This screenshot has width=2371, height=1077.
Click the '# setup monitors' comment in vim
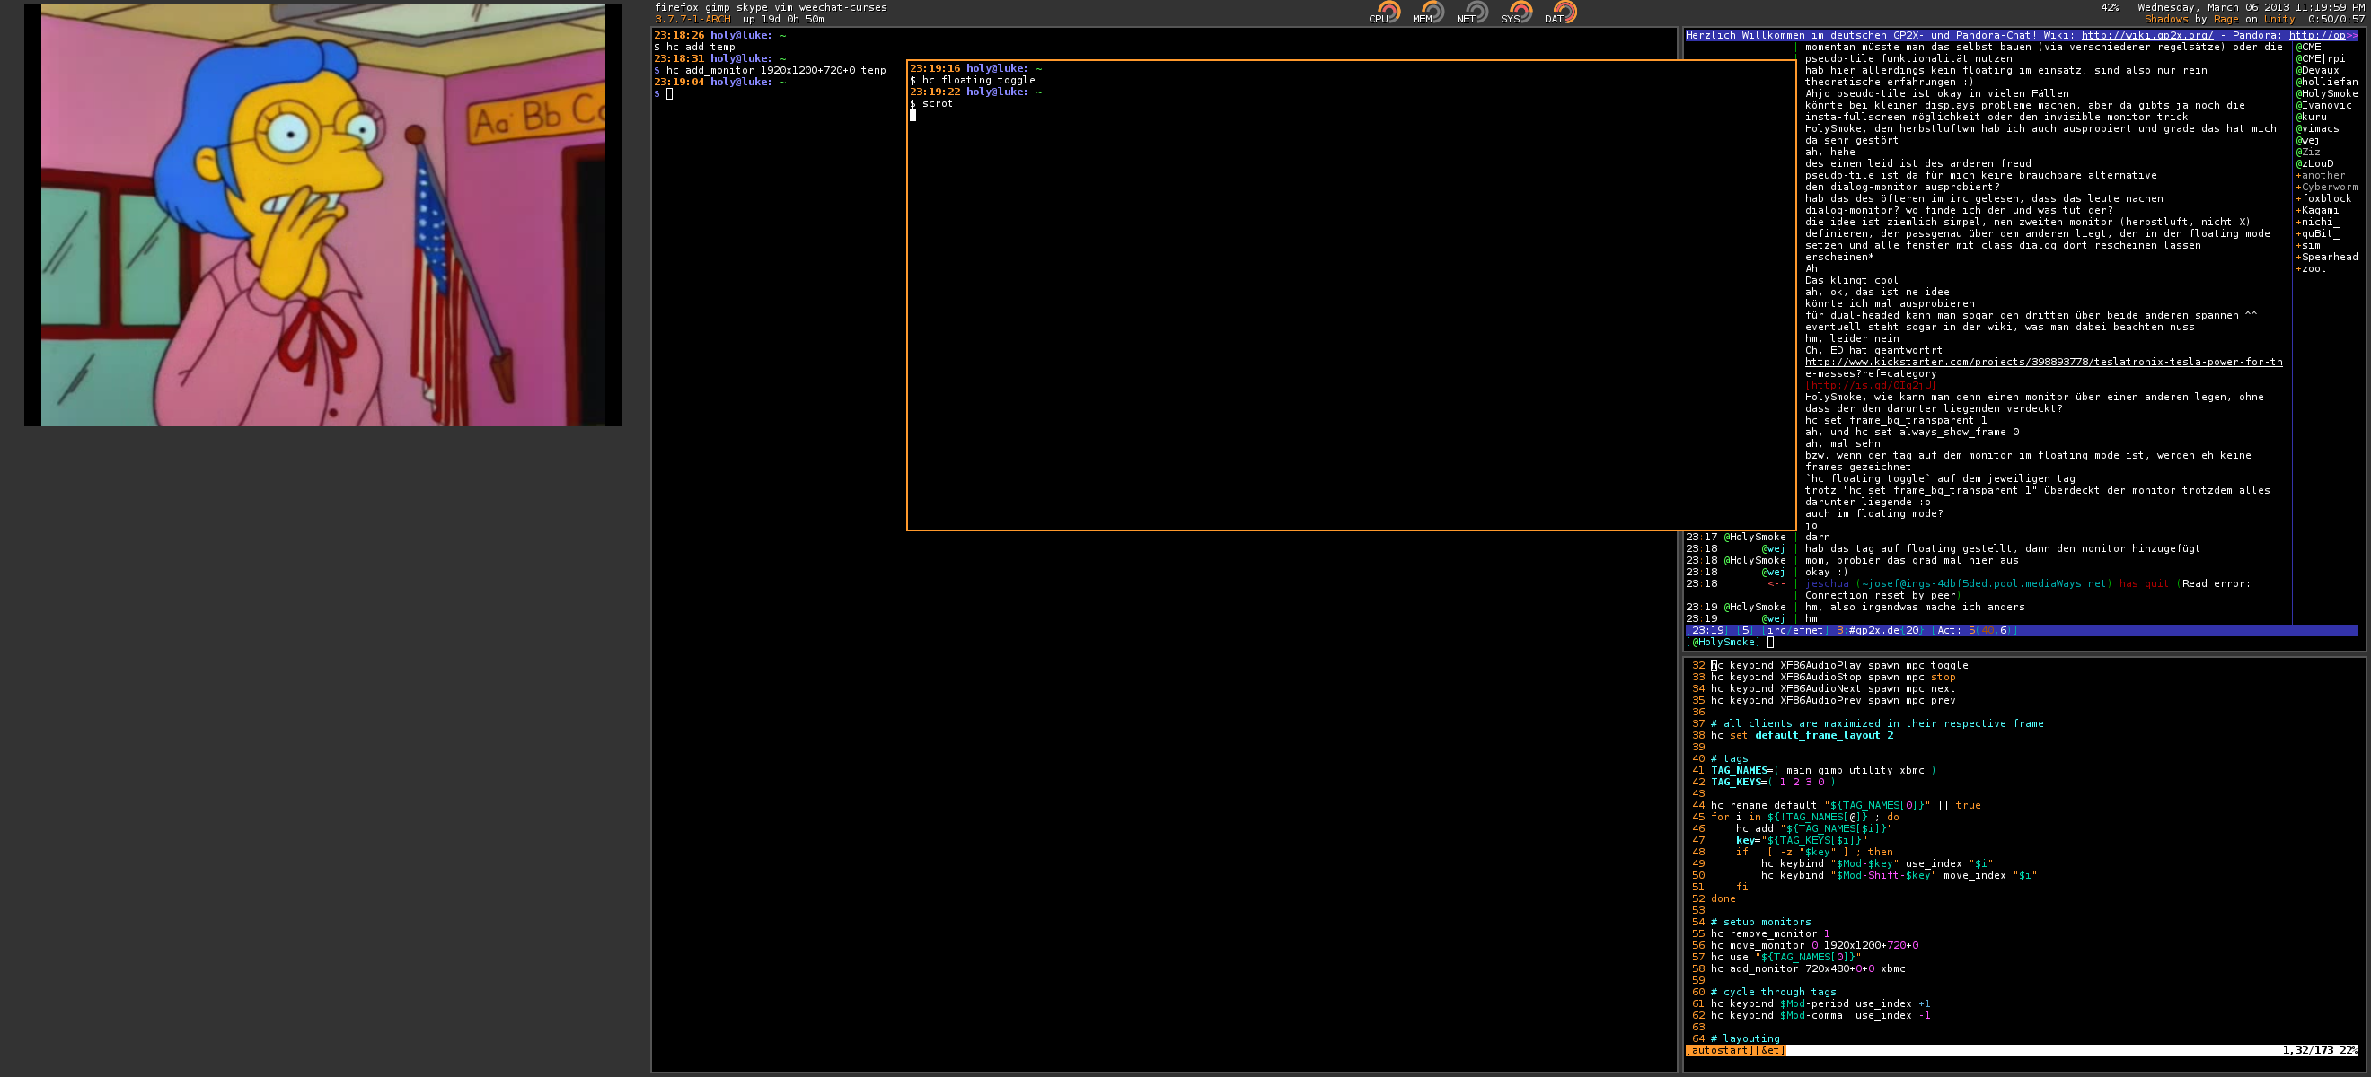[x=1761, y=922]
